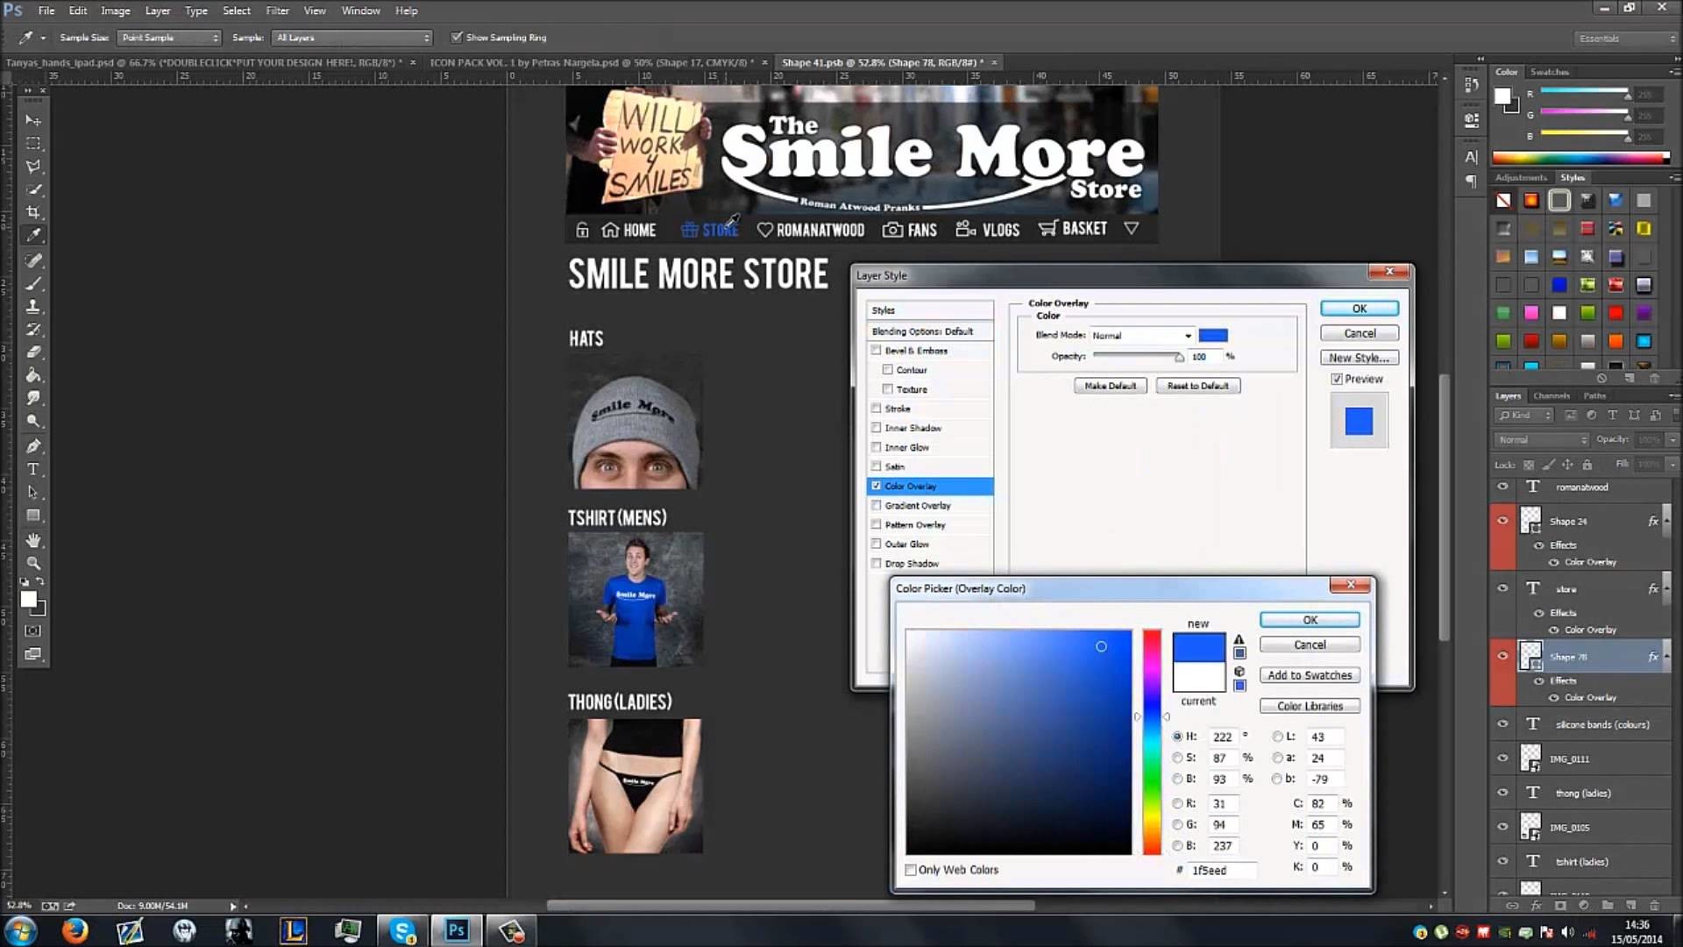1683x947 pixels.
Task: Select the Eraser tool
Action: pos(32,352)
